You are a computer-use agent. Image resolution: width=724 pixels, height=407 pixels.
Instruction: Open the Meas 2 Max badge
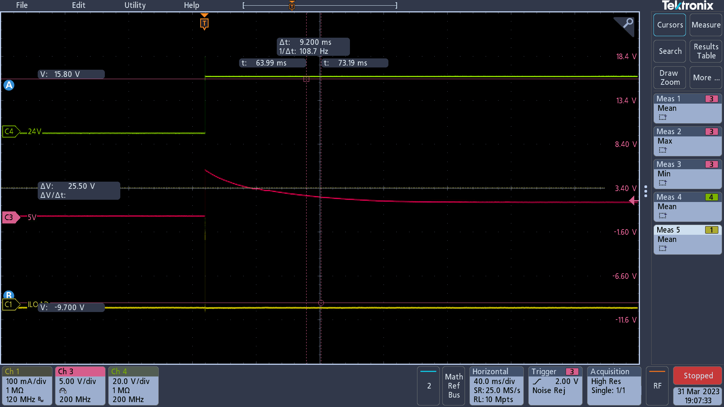coord(687,141)
